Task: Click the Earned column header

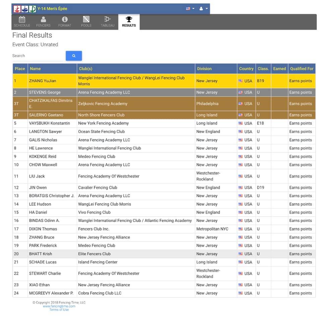Action: coord(279,69)
